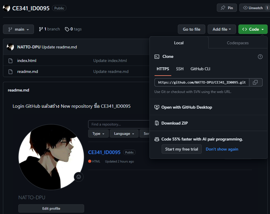Open the clone help question mark
The image size is (270, 214).
pyautogui.click(x=260, y=56)
